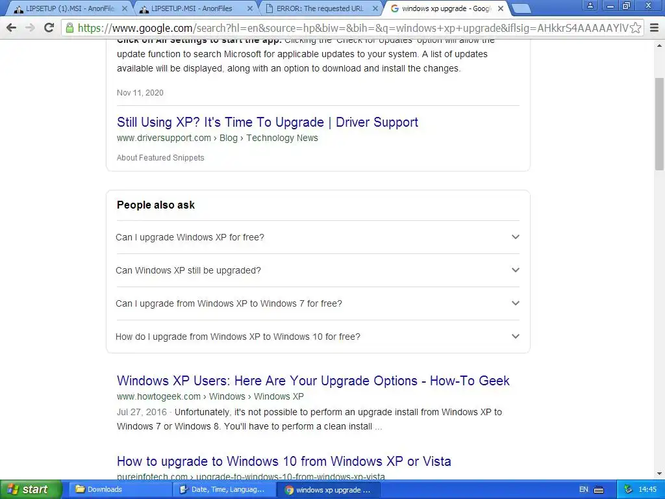Image resolution: width=665 pixels, height=499 pixels.
Task: Expand Can Windows XP still be upgraded?
Action: tap(318, 270)
